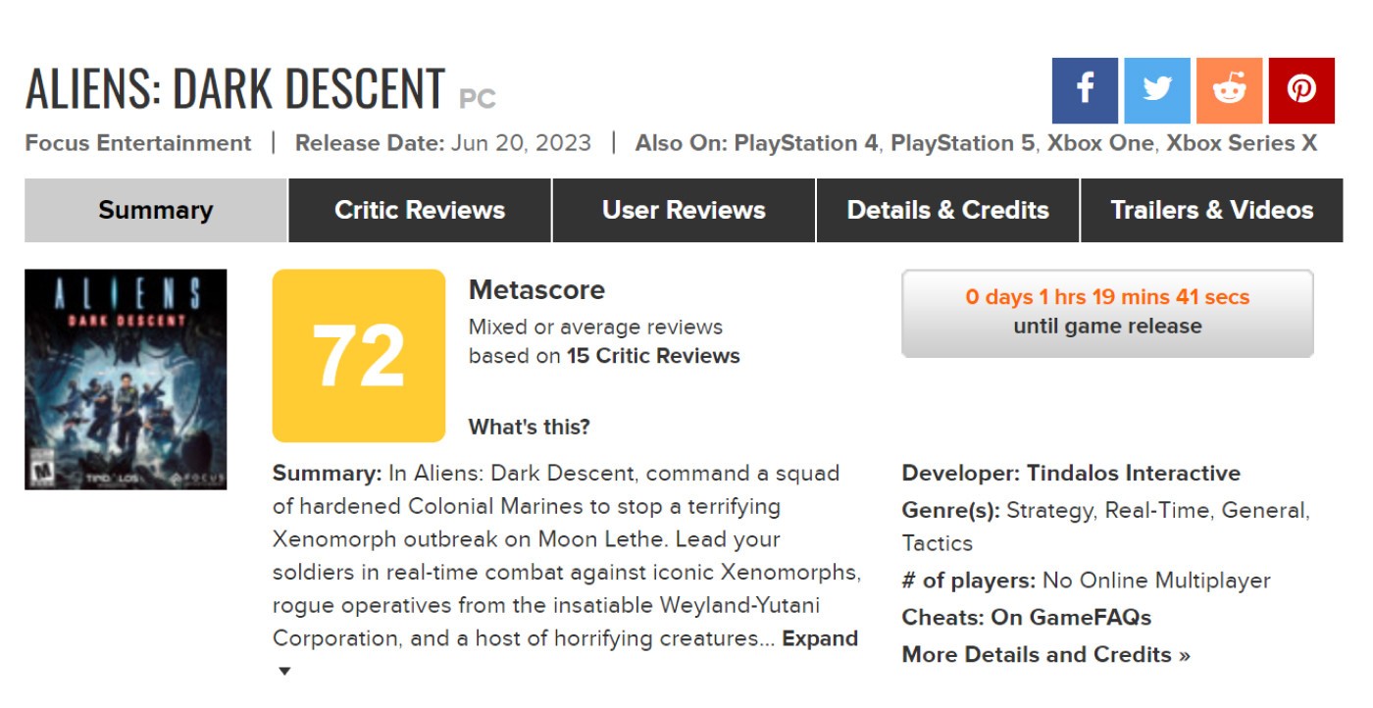This screenshot has width=1373, height=708.
Task: Open the User Reviews tab
Action: tap(684, 210)
